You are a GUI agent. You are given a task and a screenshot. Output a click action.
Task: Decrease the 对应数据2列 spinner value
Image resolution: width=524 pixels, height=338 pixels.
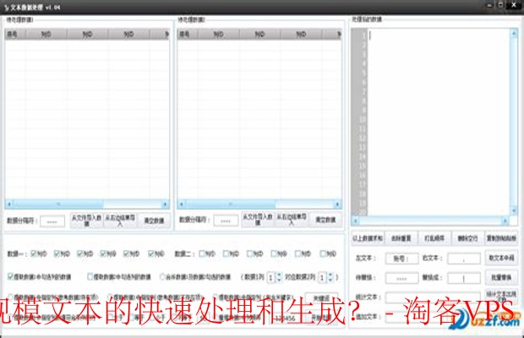click(x=330, y=280)
